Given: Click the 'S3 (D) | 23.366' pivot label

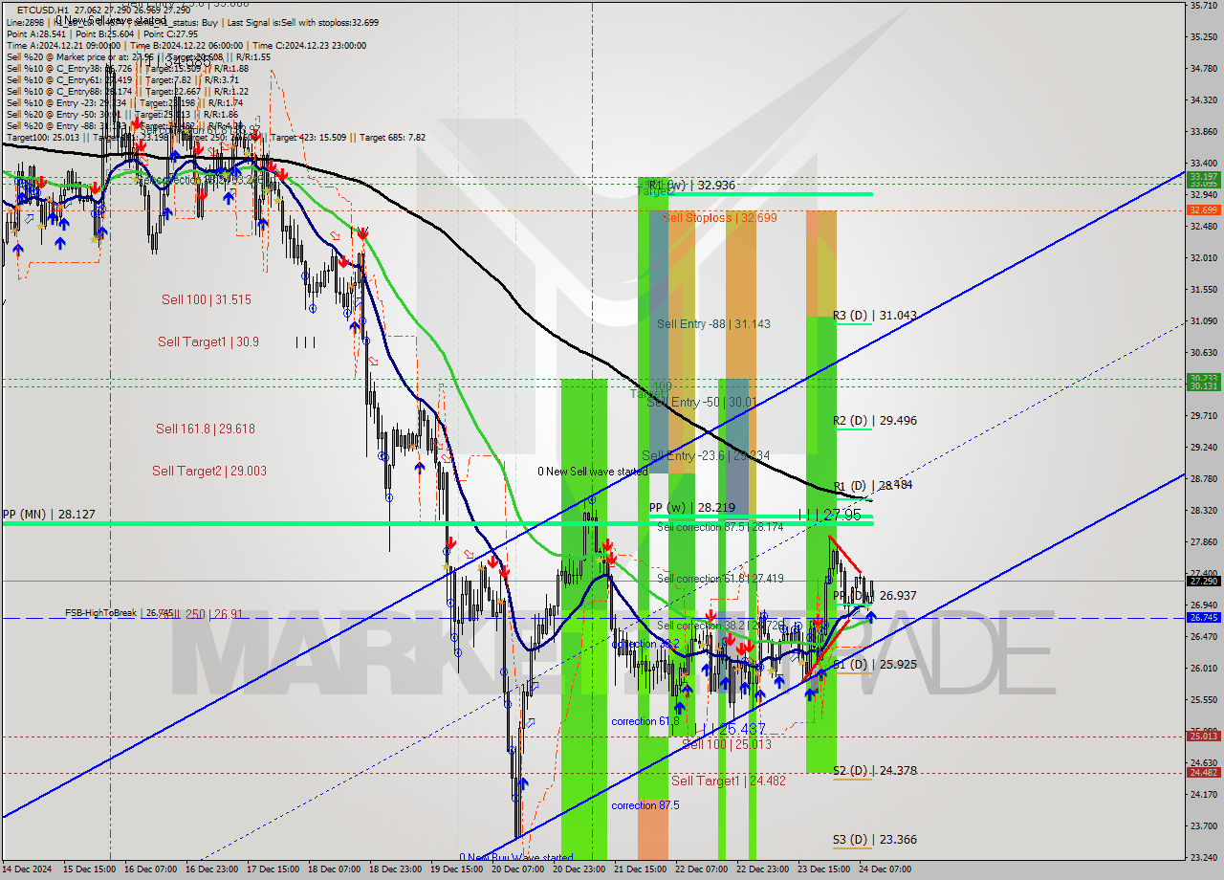Looking at the screenshot, I should [x=875, y=839].
